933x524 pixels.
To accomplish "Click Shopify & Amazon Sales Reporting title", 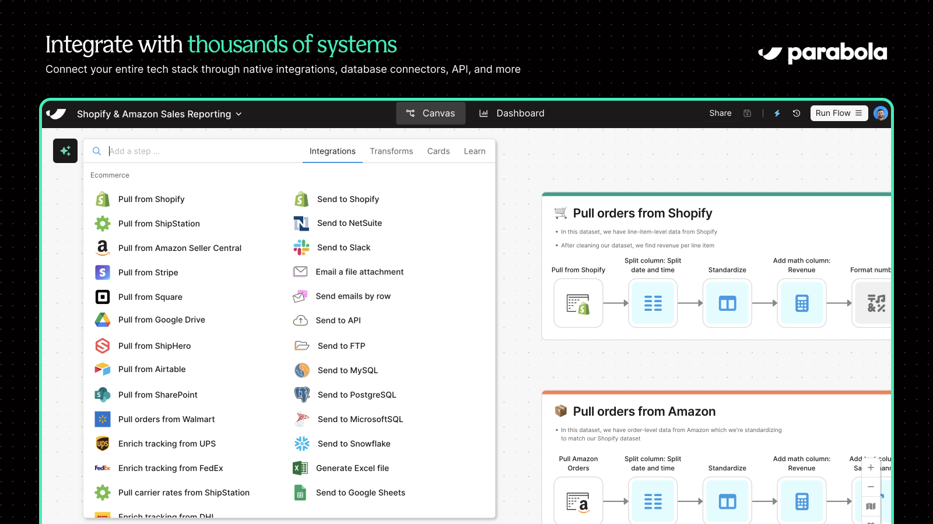I will [154, 114].
